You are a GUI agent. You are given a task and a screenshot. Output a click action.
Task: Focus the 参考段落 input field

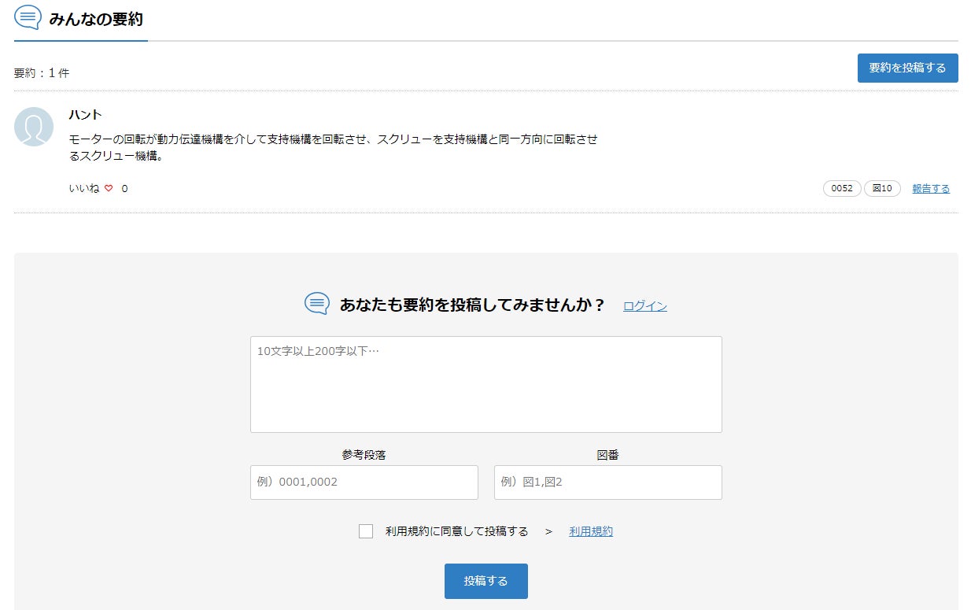click(x=364, y=482)
